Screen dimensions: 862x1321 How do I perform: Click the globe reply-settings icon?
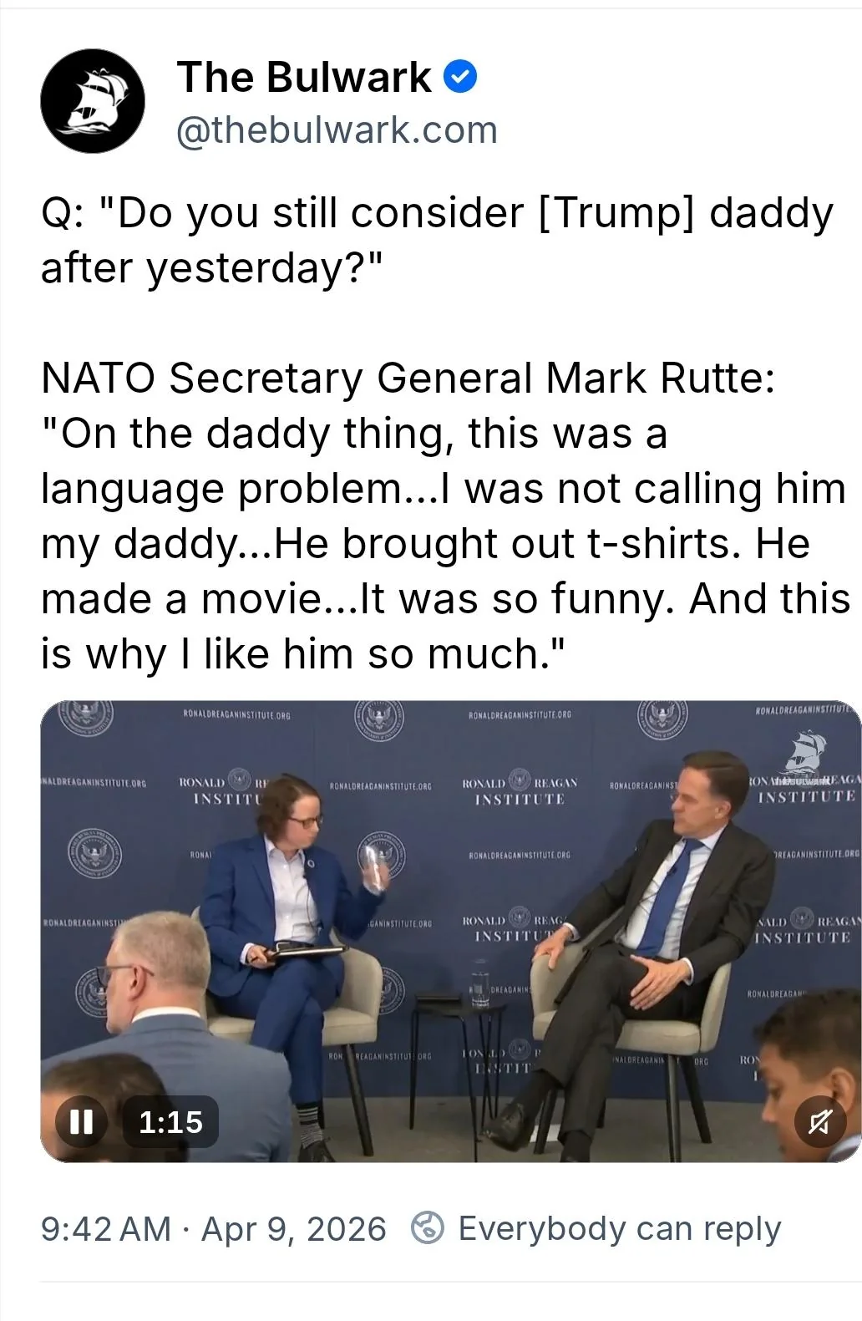(428, 1228)
